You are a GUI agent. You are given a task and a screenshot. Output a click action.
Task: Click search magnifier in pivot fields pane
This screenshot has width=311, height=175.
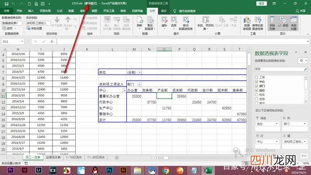[306, 69]
